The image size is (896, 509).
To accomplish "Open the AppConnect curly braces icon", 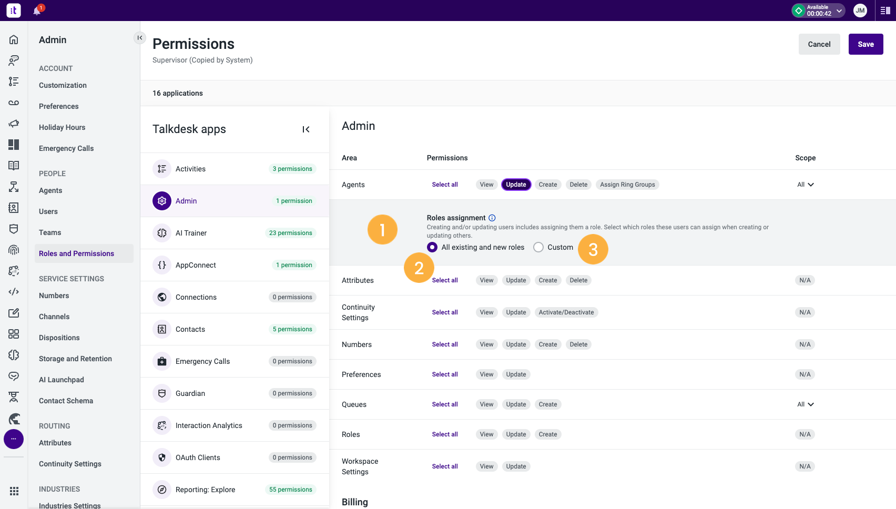I will point(161,265).
